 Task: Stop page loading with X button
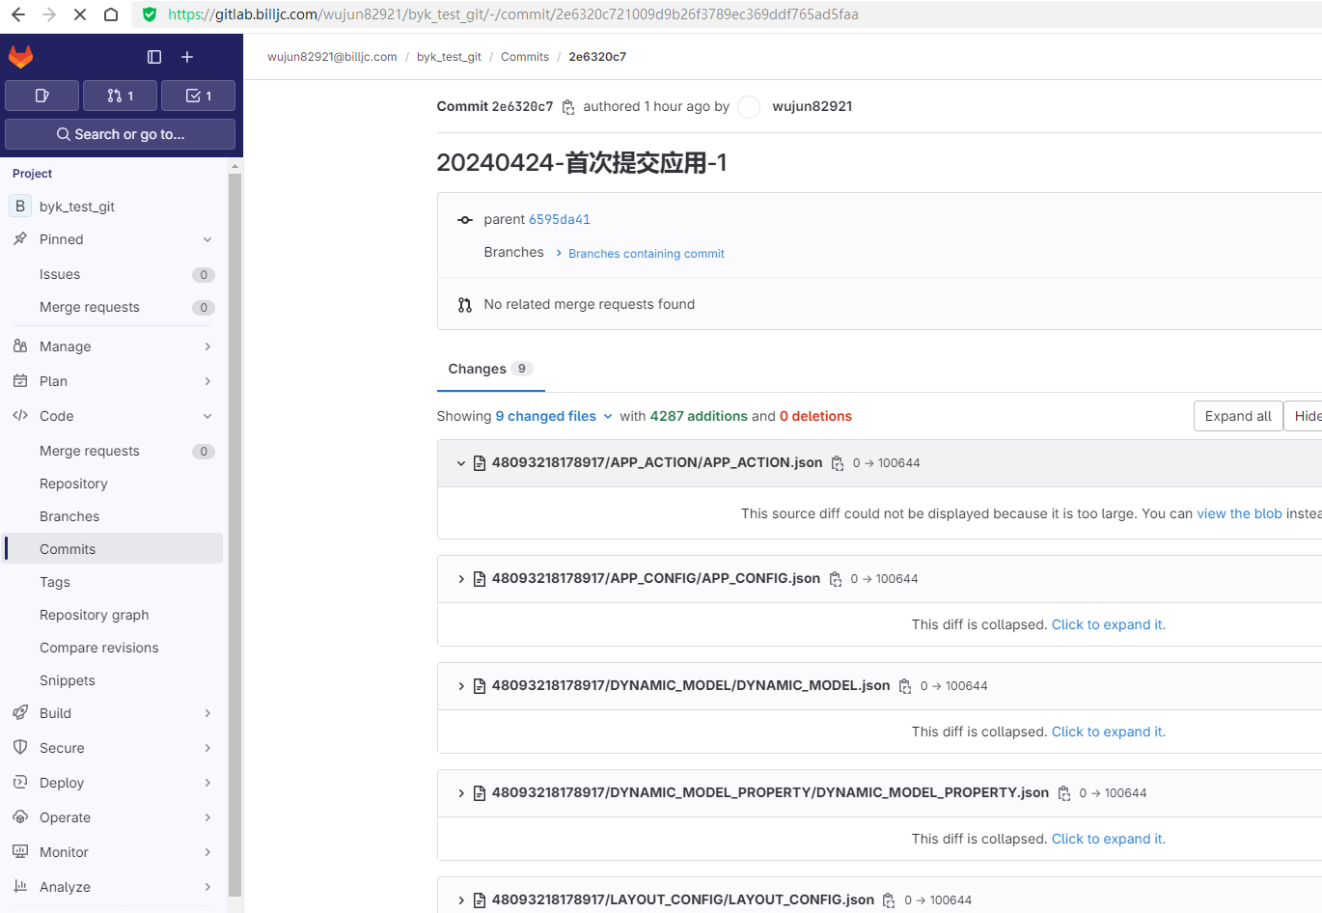(80, 14)
